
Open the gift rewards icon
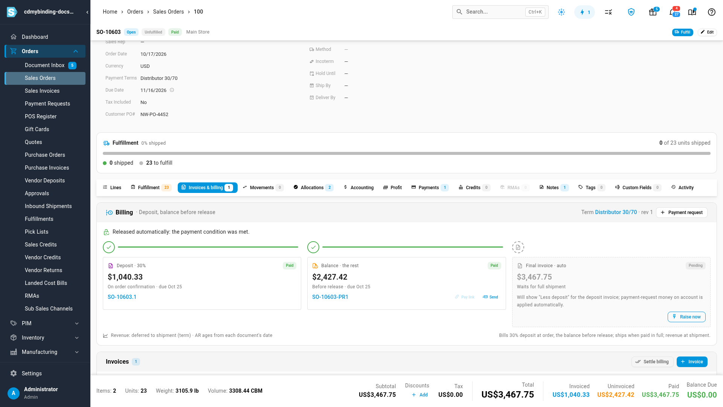[653, 12]
